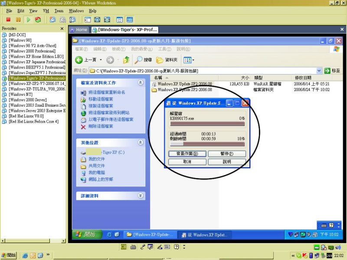This screenshot has width=347, height=260.
Task: Click the KB890175.exe file progress bar
Action: [x=207, y=124]
